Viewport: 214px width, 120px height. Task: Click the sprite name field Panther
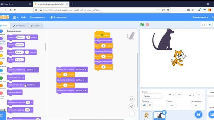[152, 96]
